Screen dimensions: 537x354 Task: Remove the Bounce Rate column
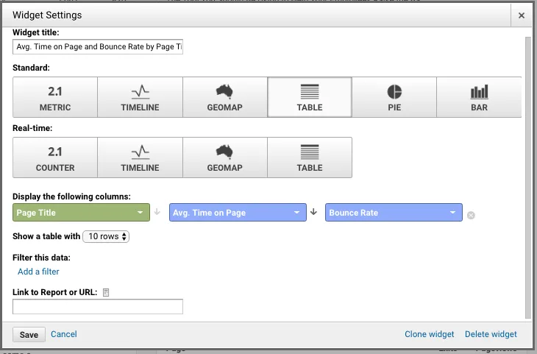point(471,215)
